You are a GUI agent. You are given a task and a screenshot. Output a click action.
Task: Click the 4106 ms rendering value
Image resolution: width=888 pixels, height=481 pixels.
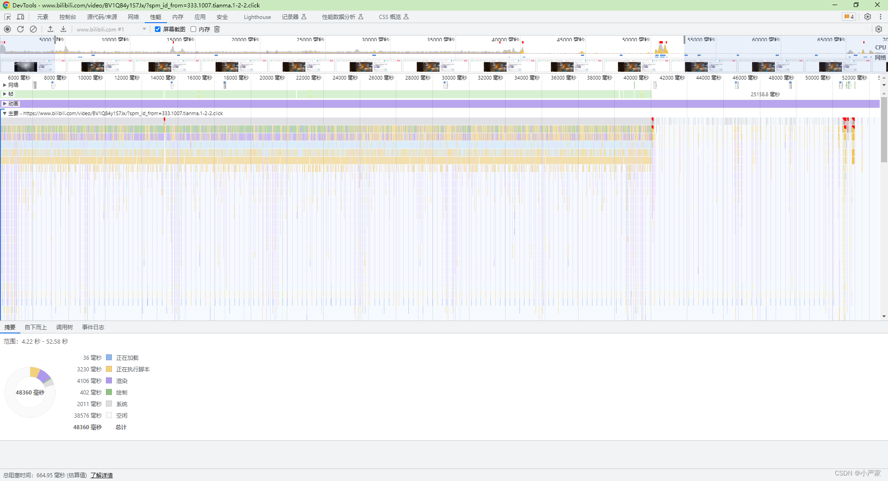click(x=89, y=381)
